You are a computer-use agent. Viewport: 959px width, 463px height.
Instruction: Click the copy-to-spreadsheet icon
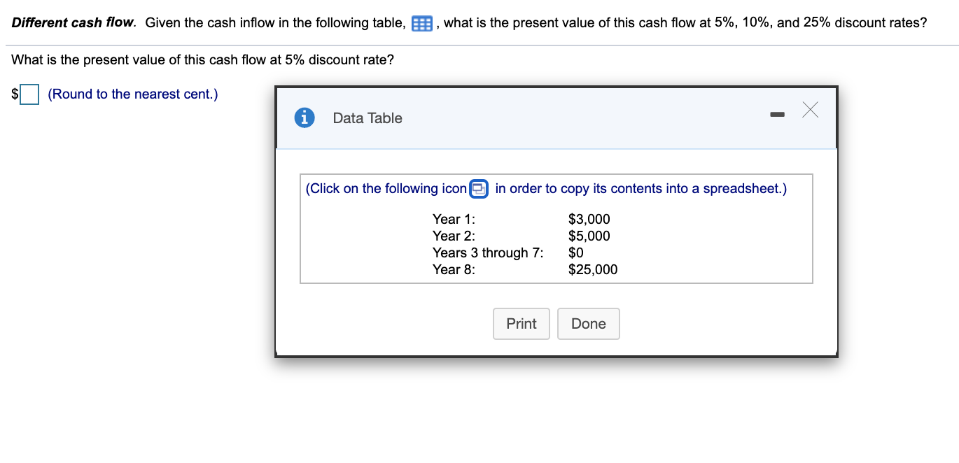coord(479,189)
